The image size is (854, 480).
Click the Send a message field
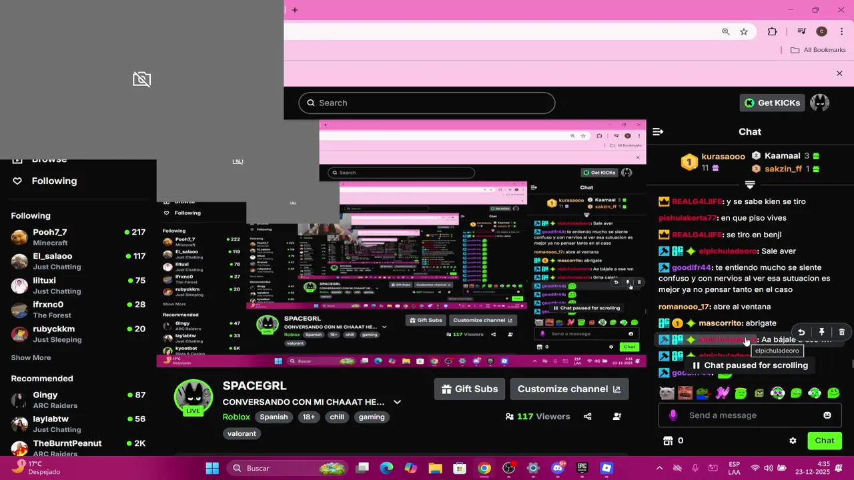[749, 415]
